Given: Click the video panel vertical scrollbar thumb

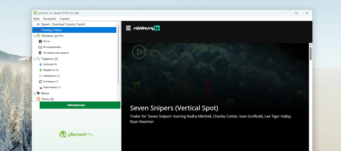Looking at the screenshot, I should [x=311, y=54].
